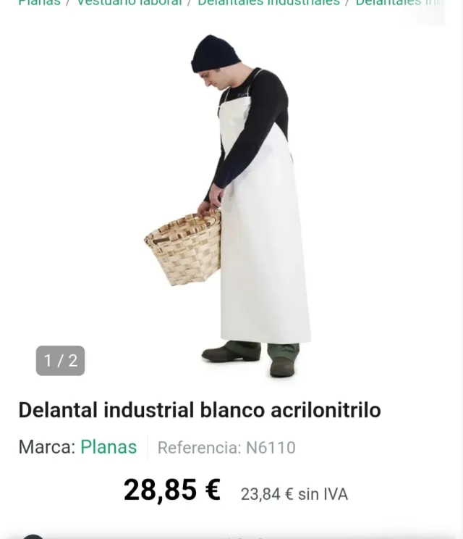Click the Referencia N6110 text
Screen dimensions: 463x539
coord(226,448)
